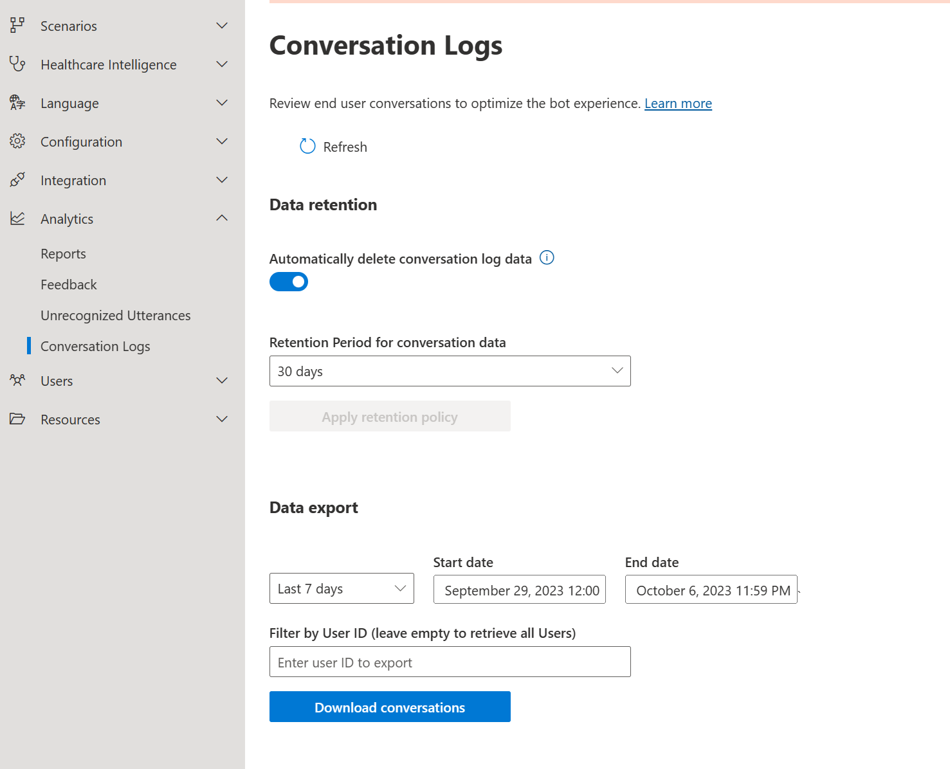This screenshot has width=950, height=769.
Task: Click the info icon next to delete setting
Action: click(547, 257)
